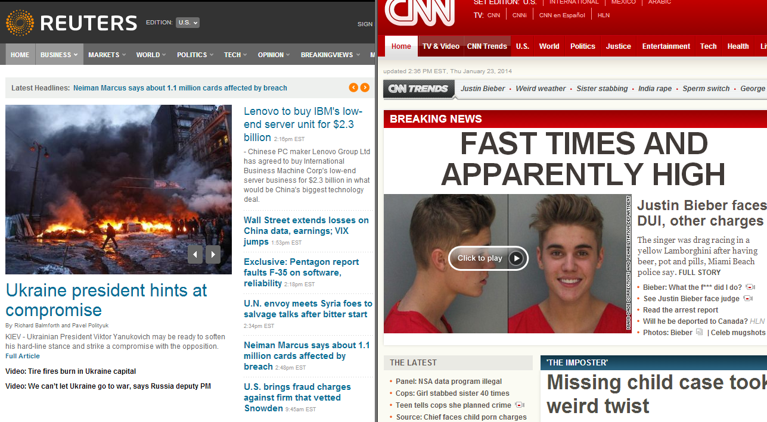This screenshot has width=767, height=422.
Task: Open 'Lenovo to buy IBM's low-end server unit' headline
Action: 303,124
